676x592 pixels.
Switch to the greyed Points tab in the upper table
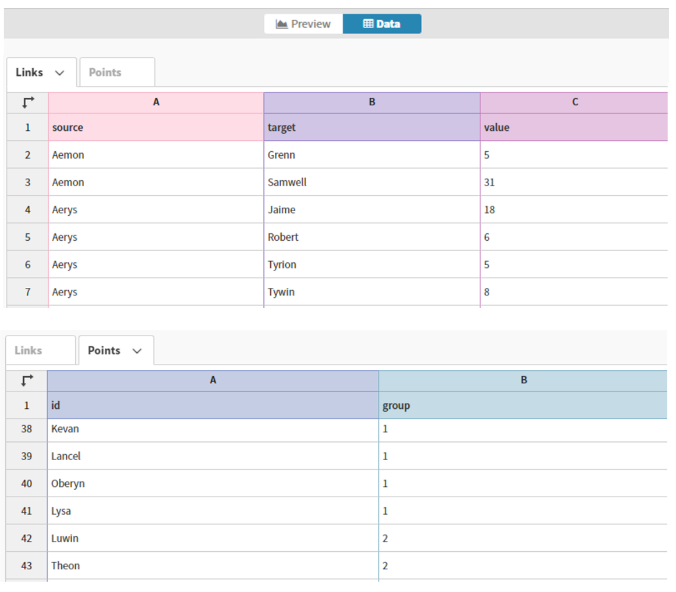pos(117,72)
